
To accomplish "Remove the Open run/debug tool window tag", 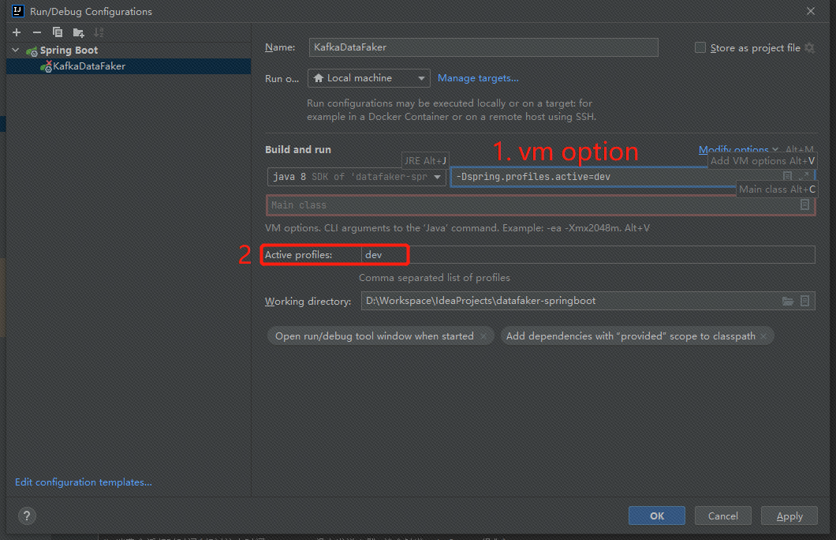I will (483, 336).
